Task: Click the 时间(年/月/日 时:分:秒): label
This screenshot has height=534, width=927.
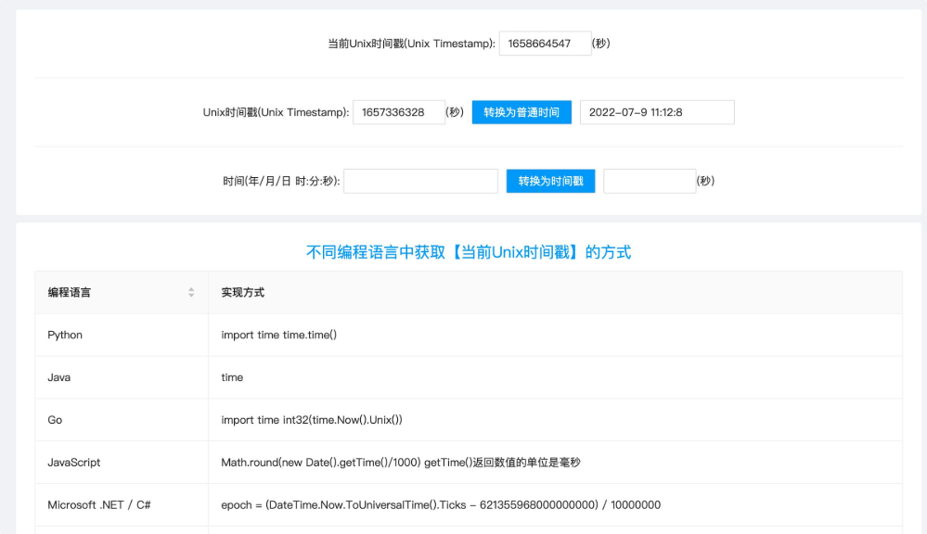Action: 281,182
